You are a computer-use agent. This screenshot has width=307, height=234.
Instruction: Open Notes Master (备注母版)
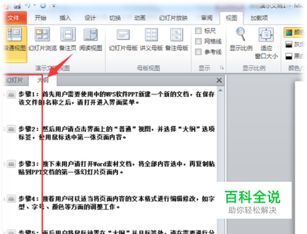(177, 39)
